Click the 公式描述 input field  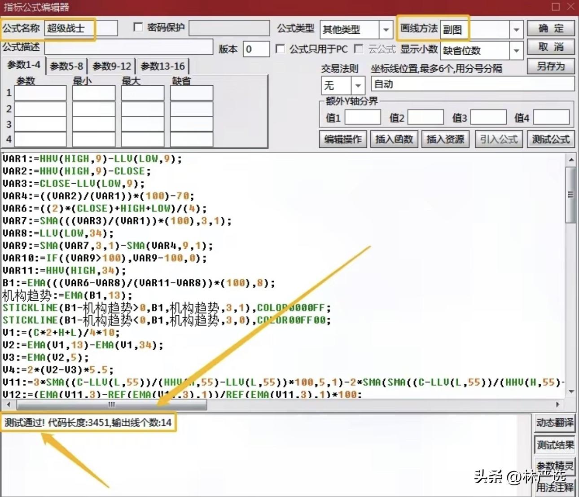128,48
